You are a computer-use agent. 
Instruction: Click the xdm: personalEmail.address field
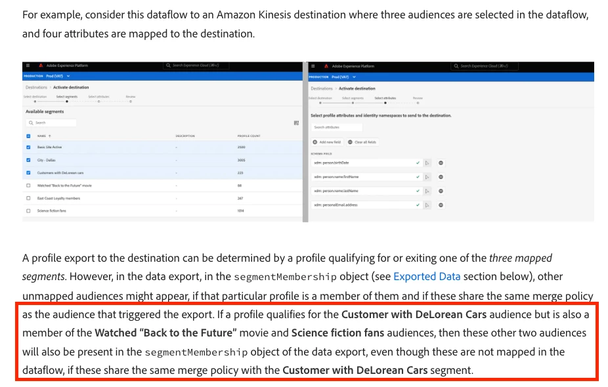[x=366, y=205]
